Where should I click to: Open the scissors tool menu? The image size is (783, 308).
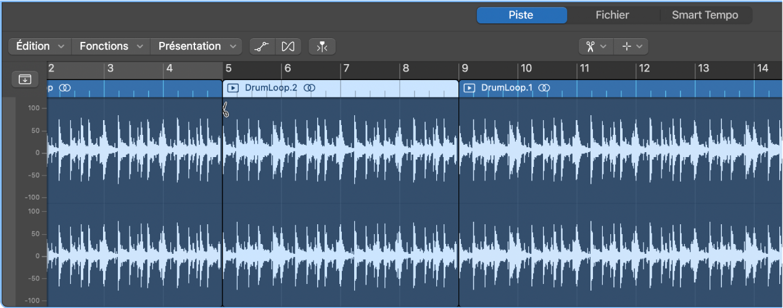[596, 46]
